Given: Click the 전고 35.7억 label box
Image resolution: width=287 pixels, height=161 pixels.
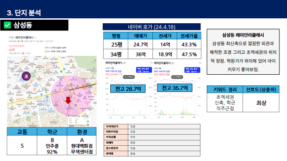Looking at the screenshot, I should [x=175, y=88].
